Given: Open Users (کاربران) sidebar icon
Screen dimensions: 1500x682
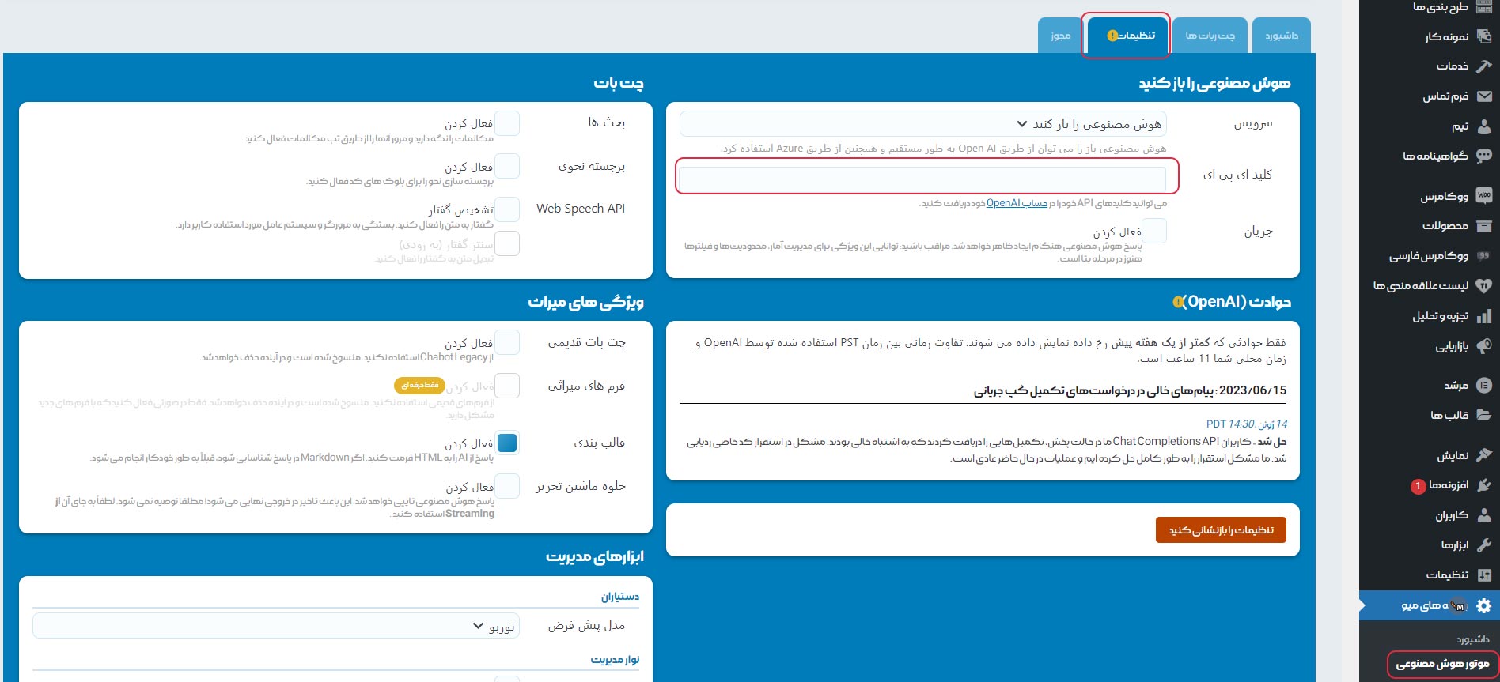Looking at the screenshot, I should (1484, 515).
